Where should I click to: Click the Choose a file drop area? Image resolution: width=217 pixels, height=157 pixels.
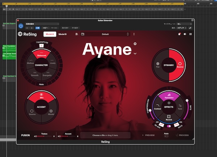pyautogui.click(x=105, y=135)
